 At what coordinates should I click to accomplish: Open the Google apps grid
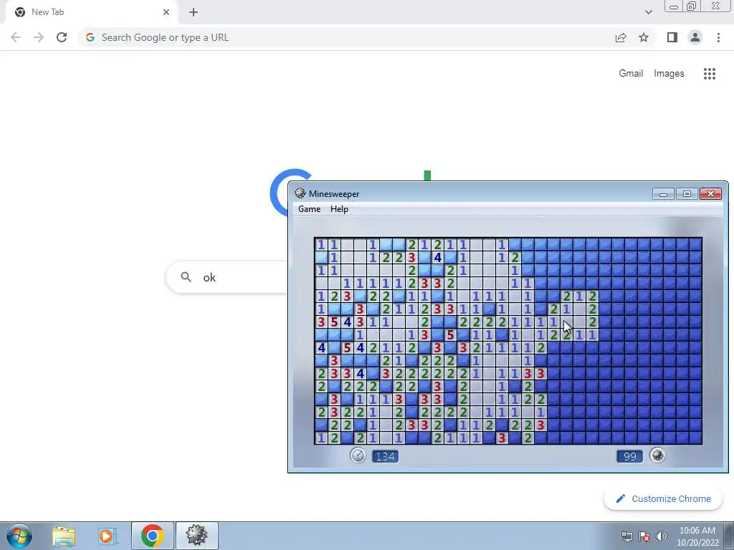[x=710, y=74]
